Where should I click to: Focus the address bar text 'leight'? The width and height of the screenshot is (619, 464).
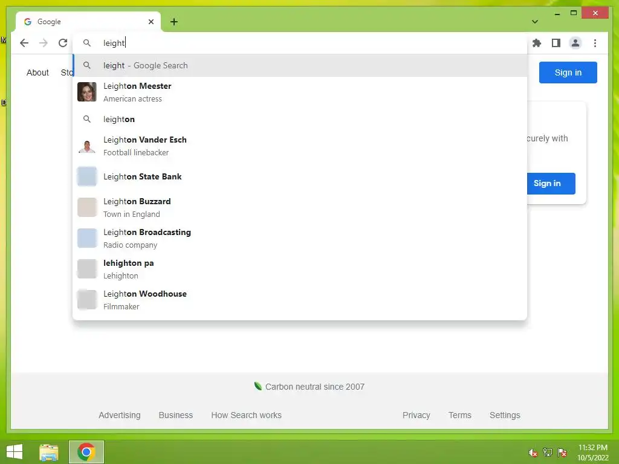pos(114,43)
